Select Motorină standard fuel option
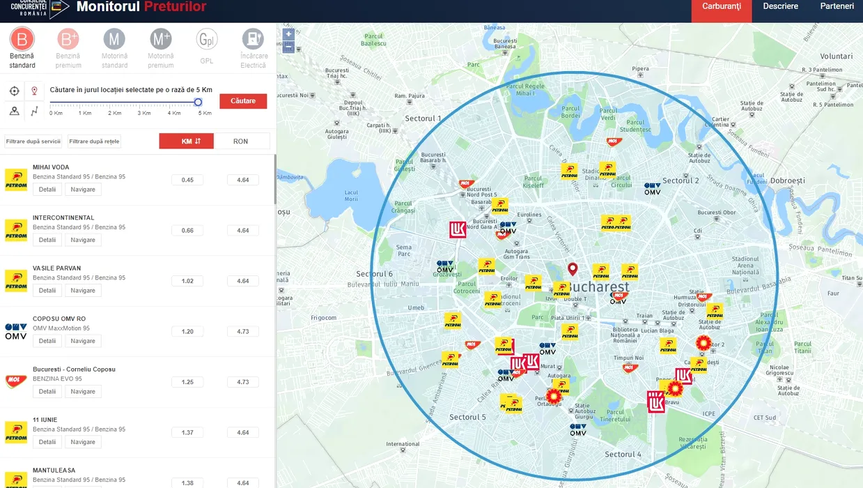This screenshot has width=863, height=488. click(114, 39)
